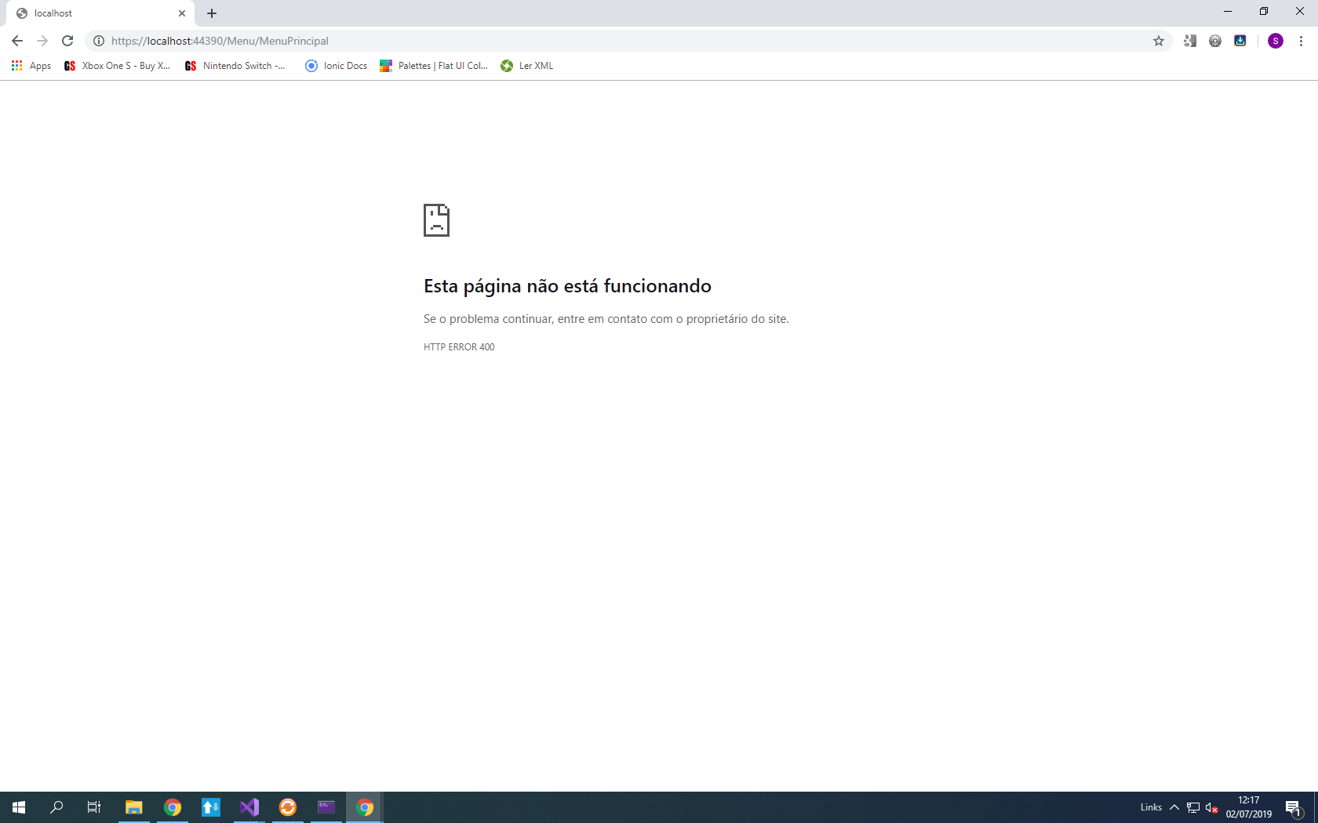Open the gear-shaped extension icon
1318x823 pixels.
[x=1215, y=41]
